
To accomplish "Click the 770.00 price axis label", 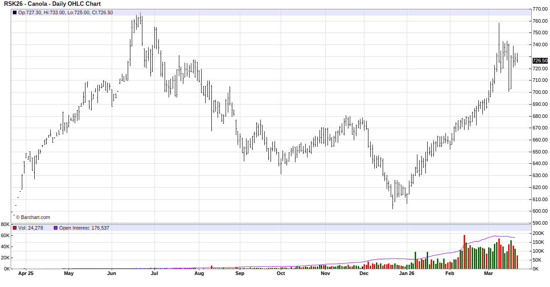I will 540,9.
